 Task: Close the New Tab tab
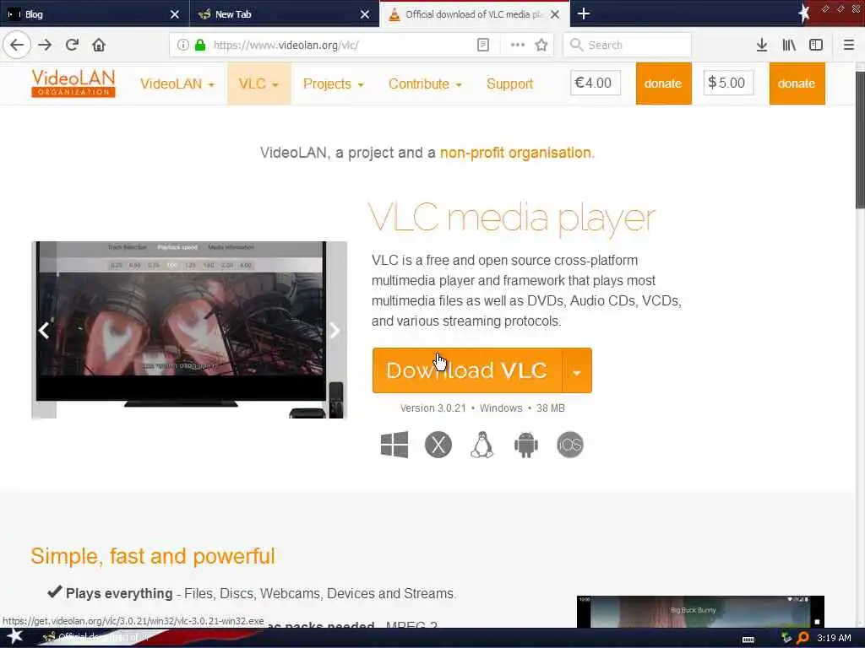(x=365, y=14)
